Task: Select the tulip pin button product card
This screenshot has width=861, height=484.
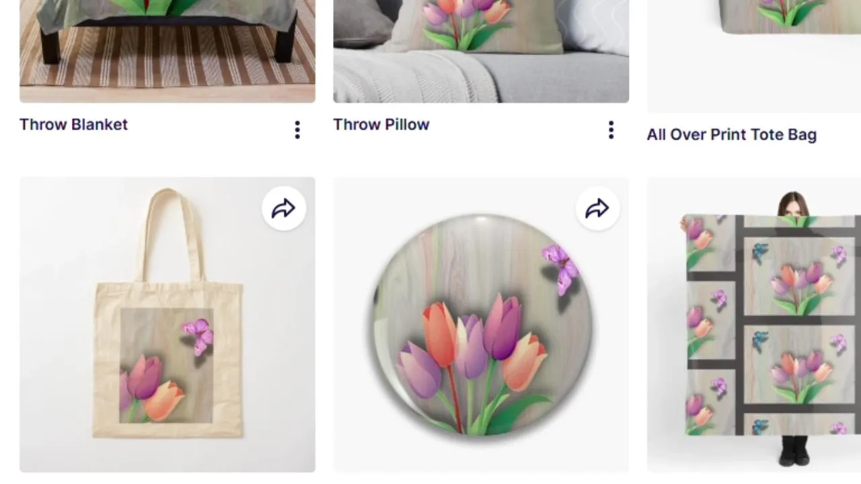Action: point(481,325)
